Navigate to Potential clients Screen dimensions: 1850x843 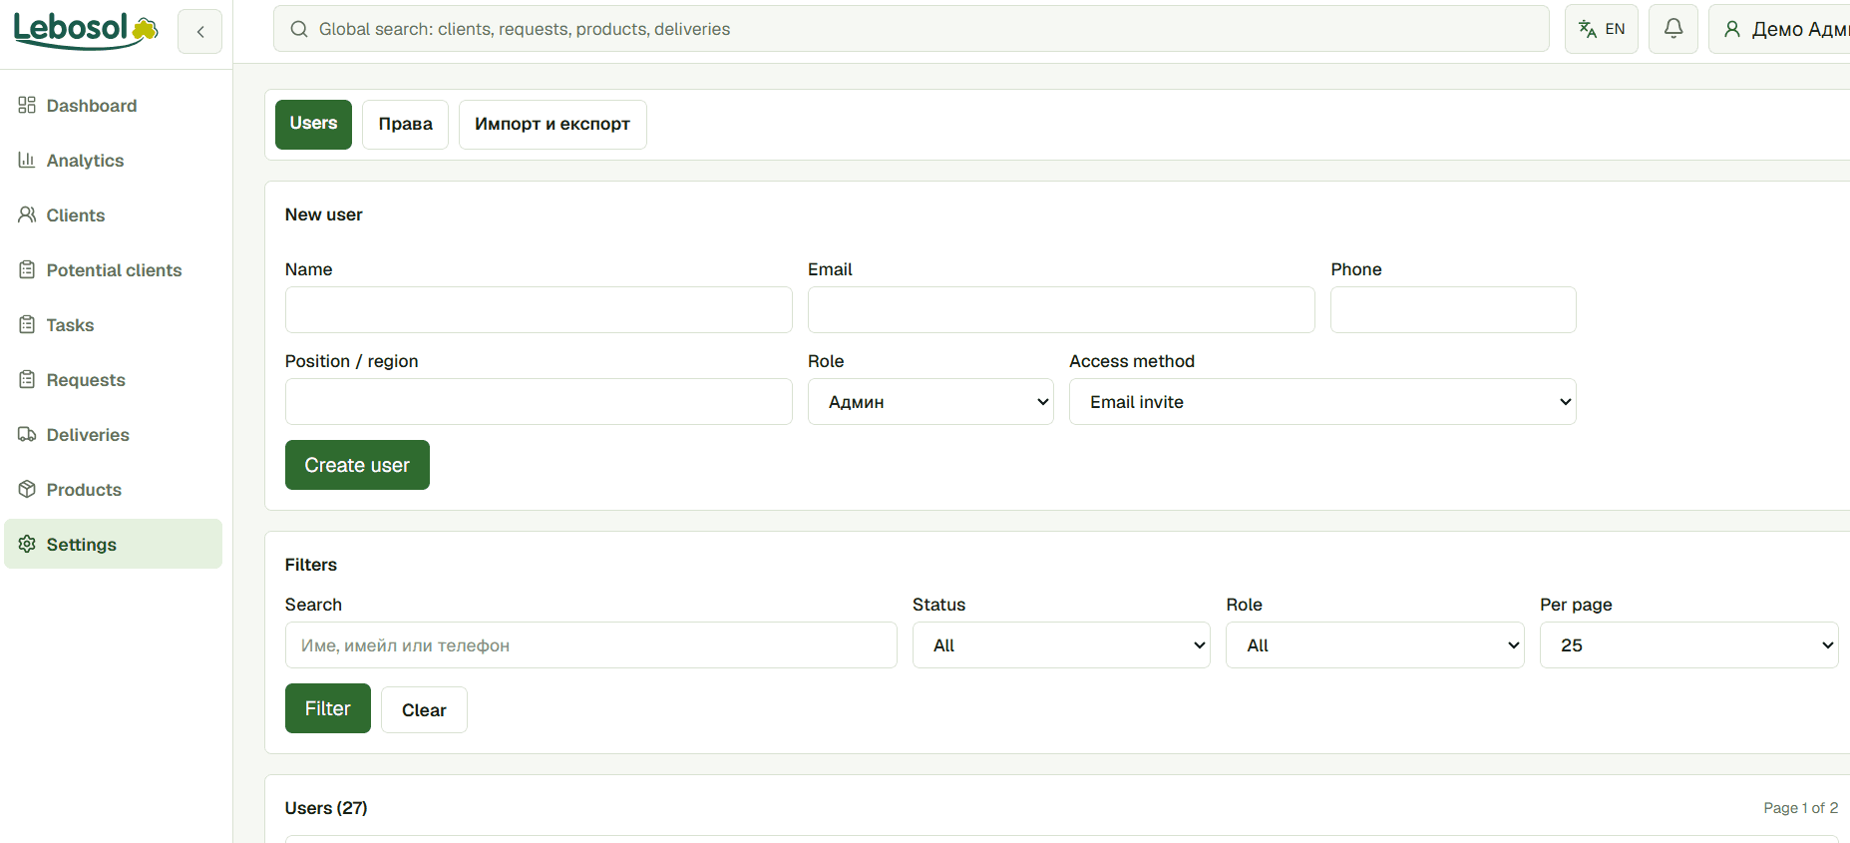pos(113,269)
